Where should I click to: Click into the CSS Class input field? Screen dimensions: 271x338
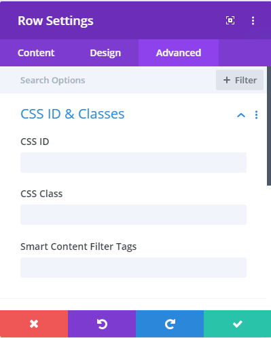coord(133,215)
